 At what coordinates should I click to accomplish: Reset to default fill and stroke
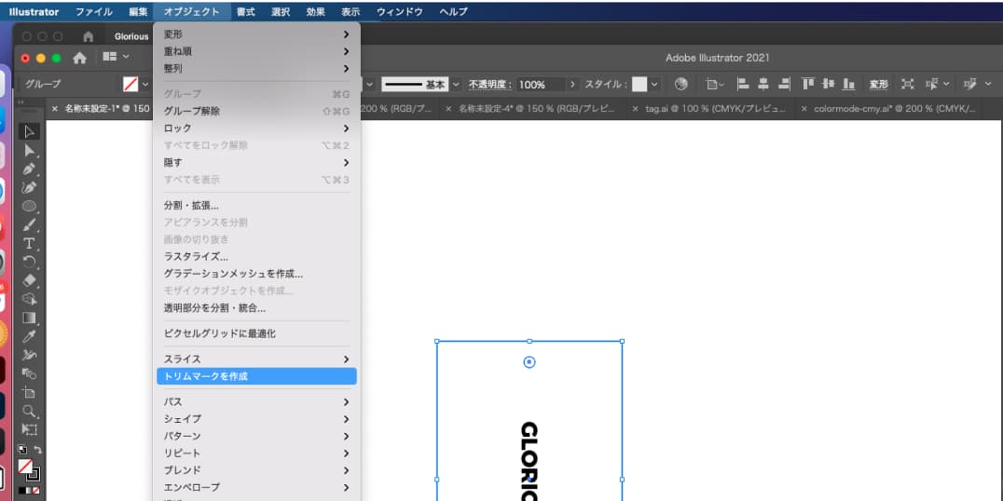21,450
